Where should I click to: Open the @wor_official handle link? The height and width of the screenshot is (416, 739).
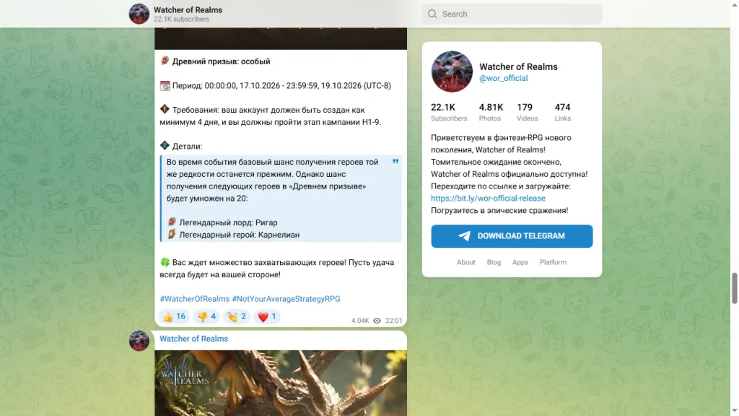click(503, 78)
